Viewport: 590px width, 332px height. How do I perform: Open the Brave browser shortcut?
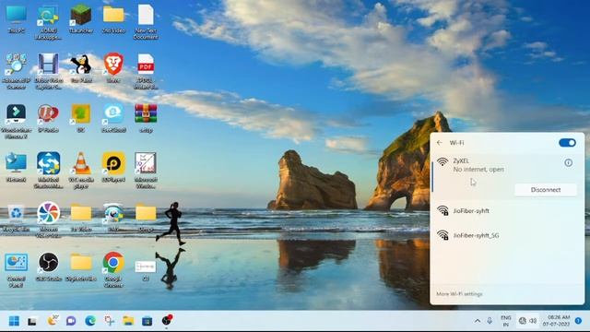113,67
